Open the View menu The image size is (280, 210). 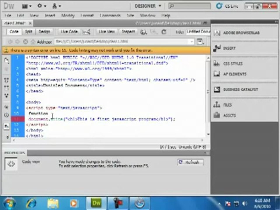click(x=34, y=15)
